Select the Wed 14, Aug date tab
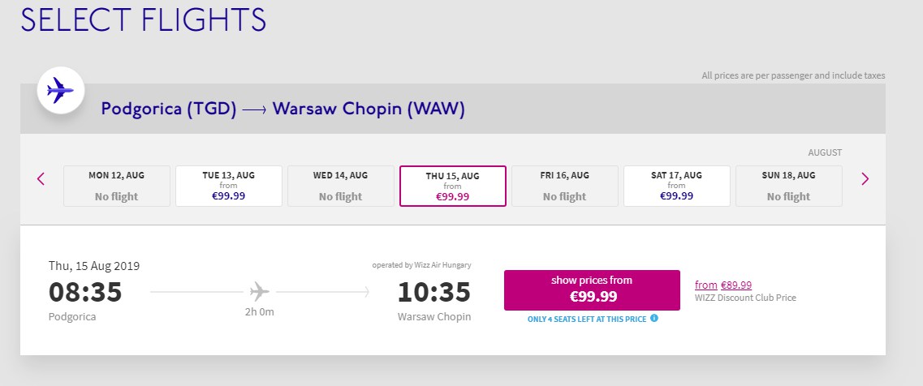The height and width of the screenshot is (386, 923). (x=341, y=186)
